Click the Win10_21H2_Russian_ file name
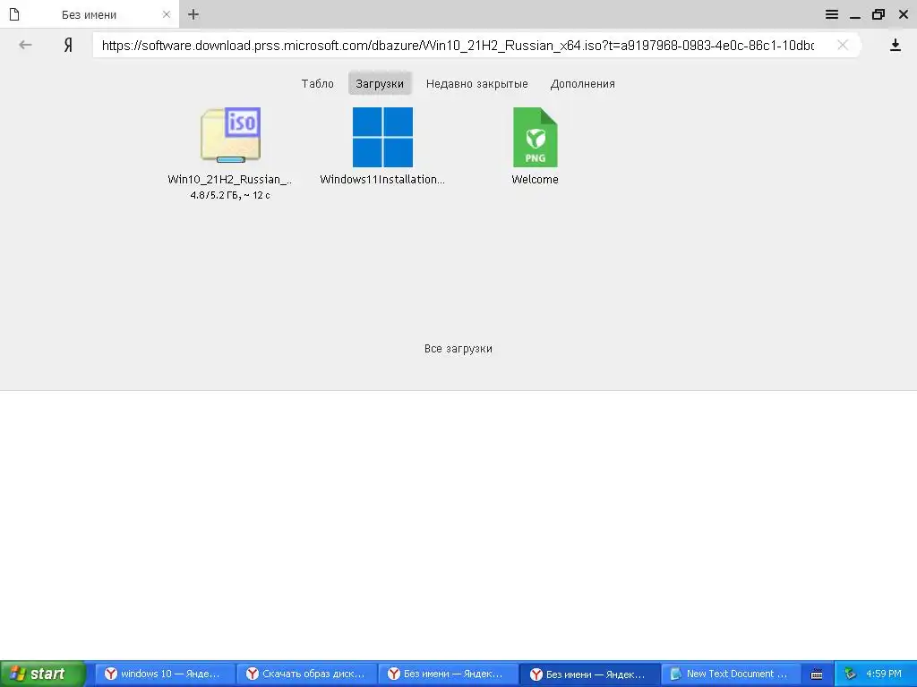 [230, 179]
